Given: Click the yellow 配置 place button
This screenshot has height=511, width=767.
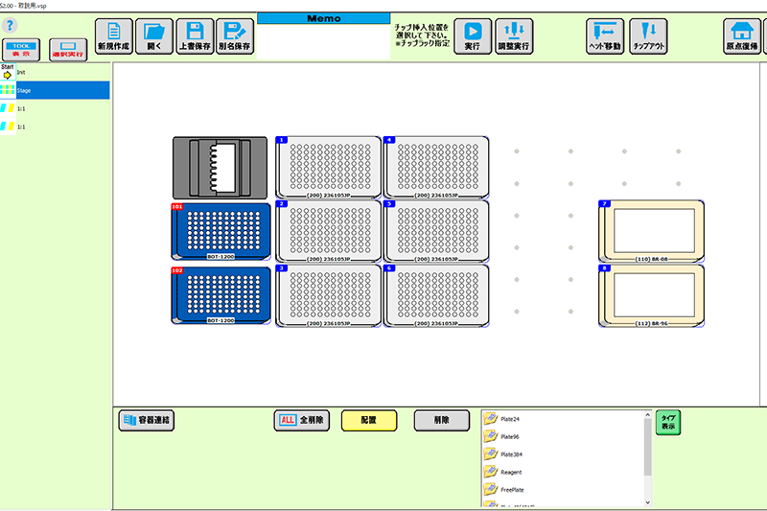Looking at the screenshot, I should 369,420.
